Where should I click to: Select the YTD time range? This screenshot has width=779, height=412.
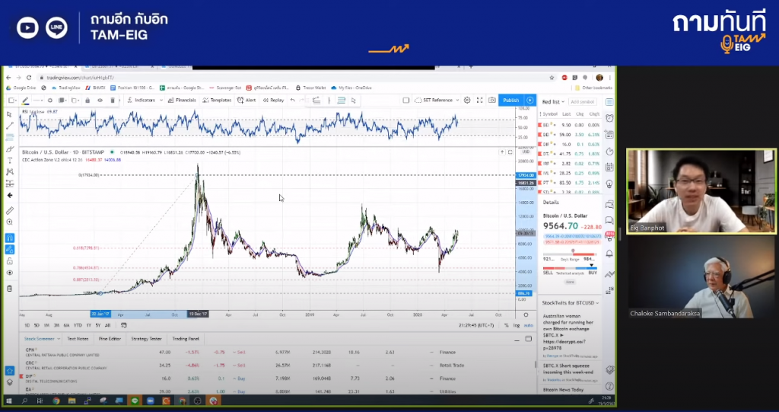tap(78, 325)
